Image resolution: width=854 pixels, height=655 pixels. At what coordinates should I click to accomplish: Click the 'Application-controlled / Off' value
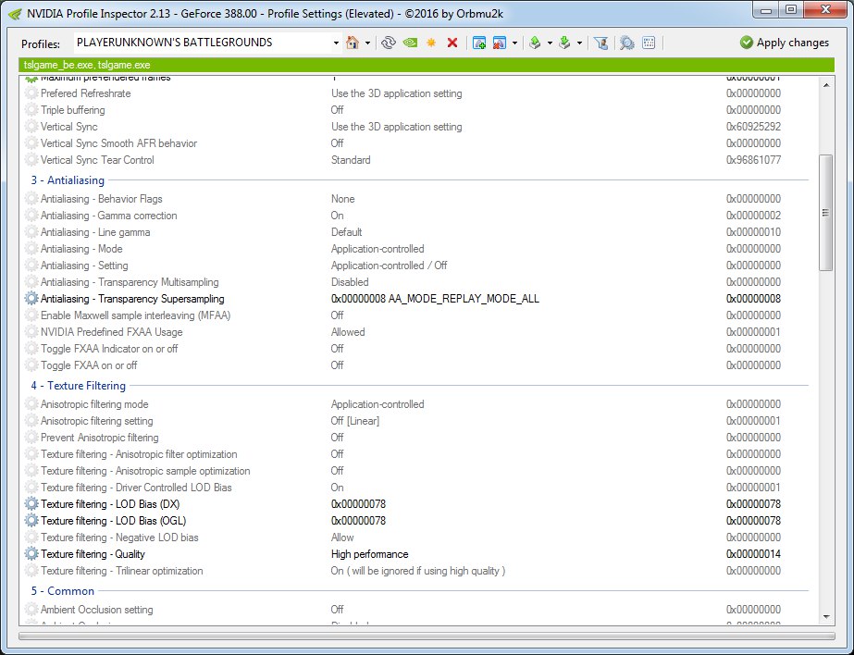click(x=389, y=266)
